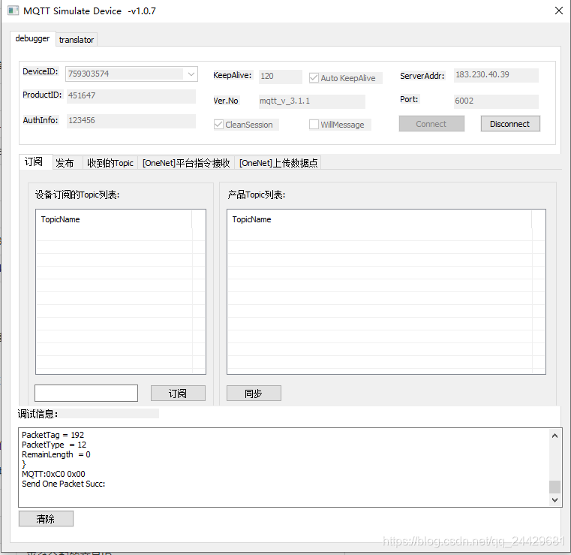Switch to the translator tab
The width and height of the screenshot is (571, 555).
coord(77,40)
